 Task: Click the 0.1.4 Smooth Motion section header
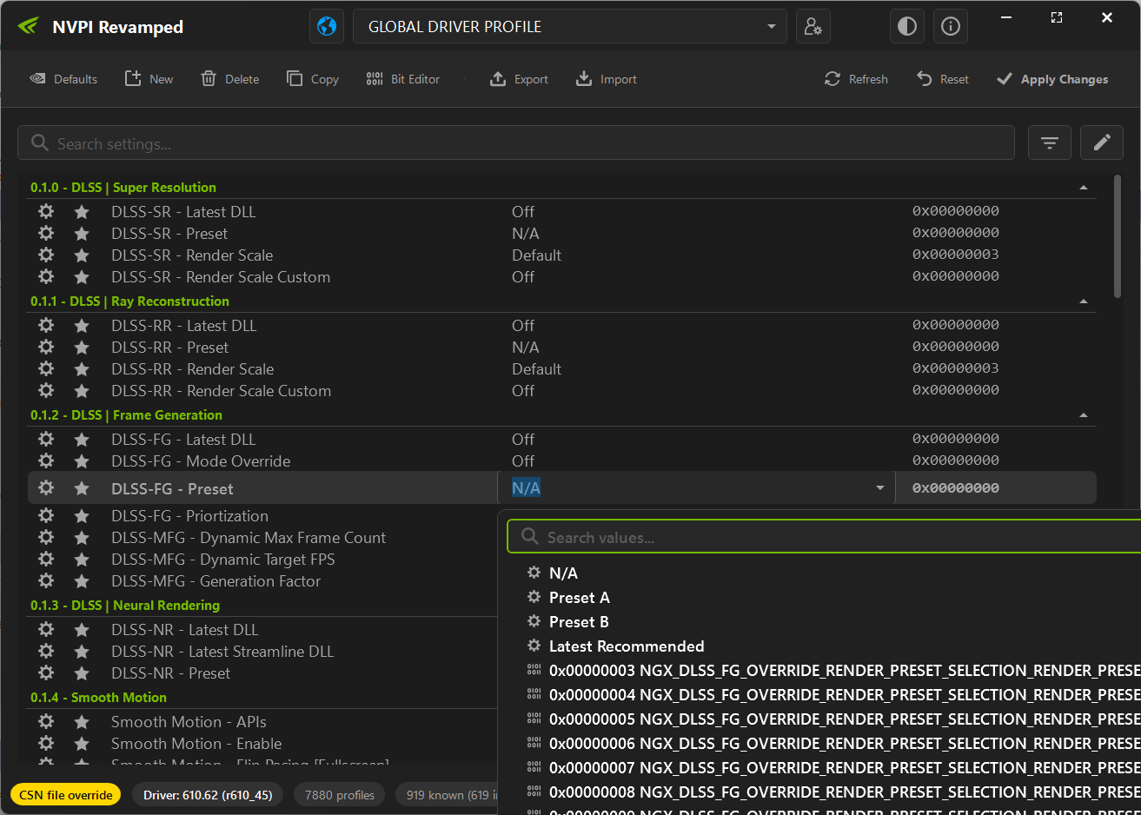98,698
